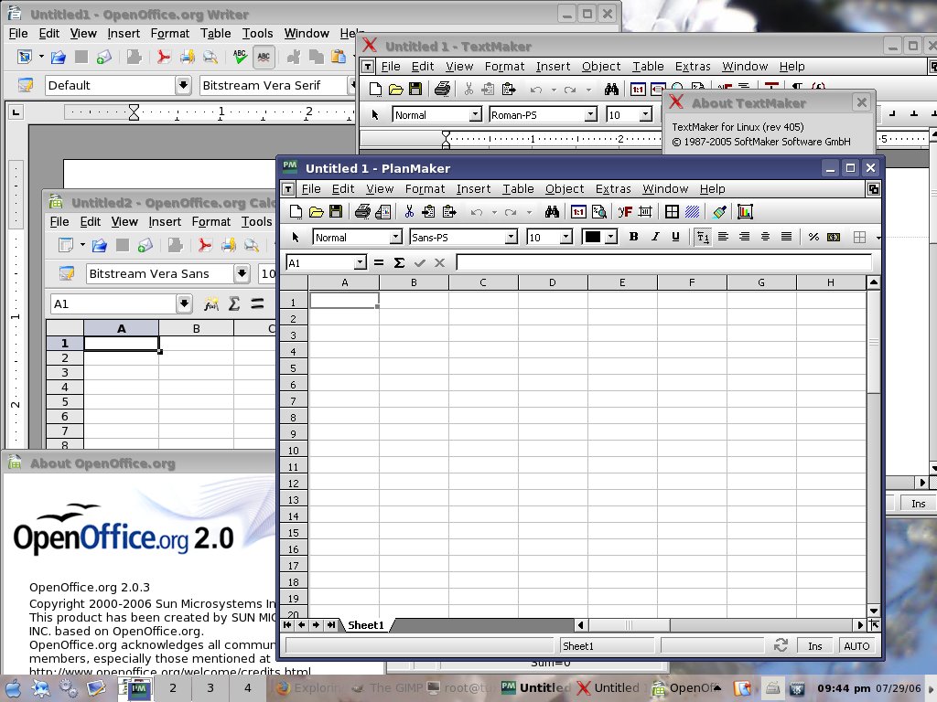Jump to last sheet in PlanMaker
The height and width of the screenshot is (702, 937).
click(x=330, y=625)
